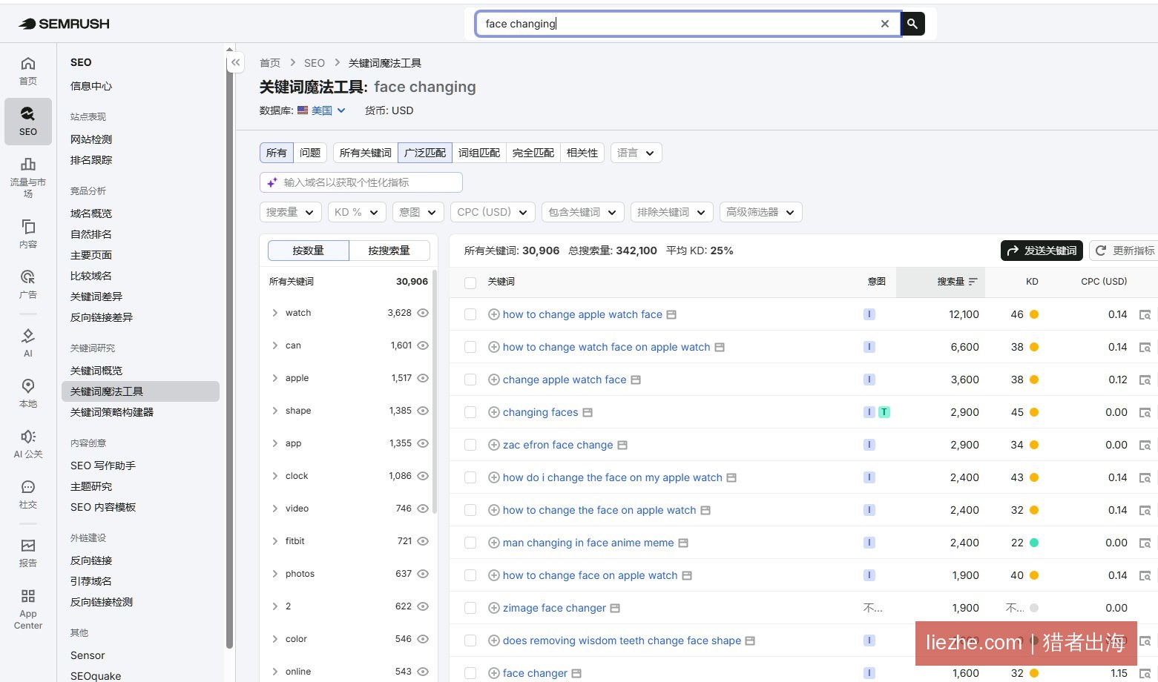Screen dimensions: 1158x682
Task: Tick the select-all keywords checkbox
Action: pos(470,282)
